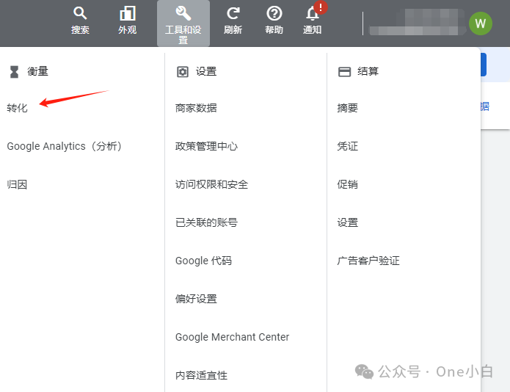This screenshot has height=392, width=510.
Task: Click the Billing (结算) card icon
Action: click(x=344, y=71)
